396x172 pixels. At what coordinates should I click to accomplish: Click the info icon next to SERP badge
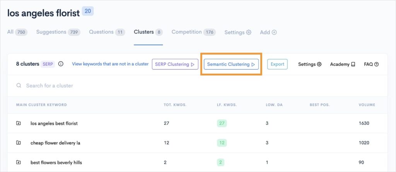(61, 64)
